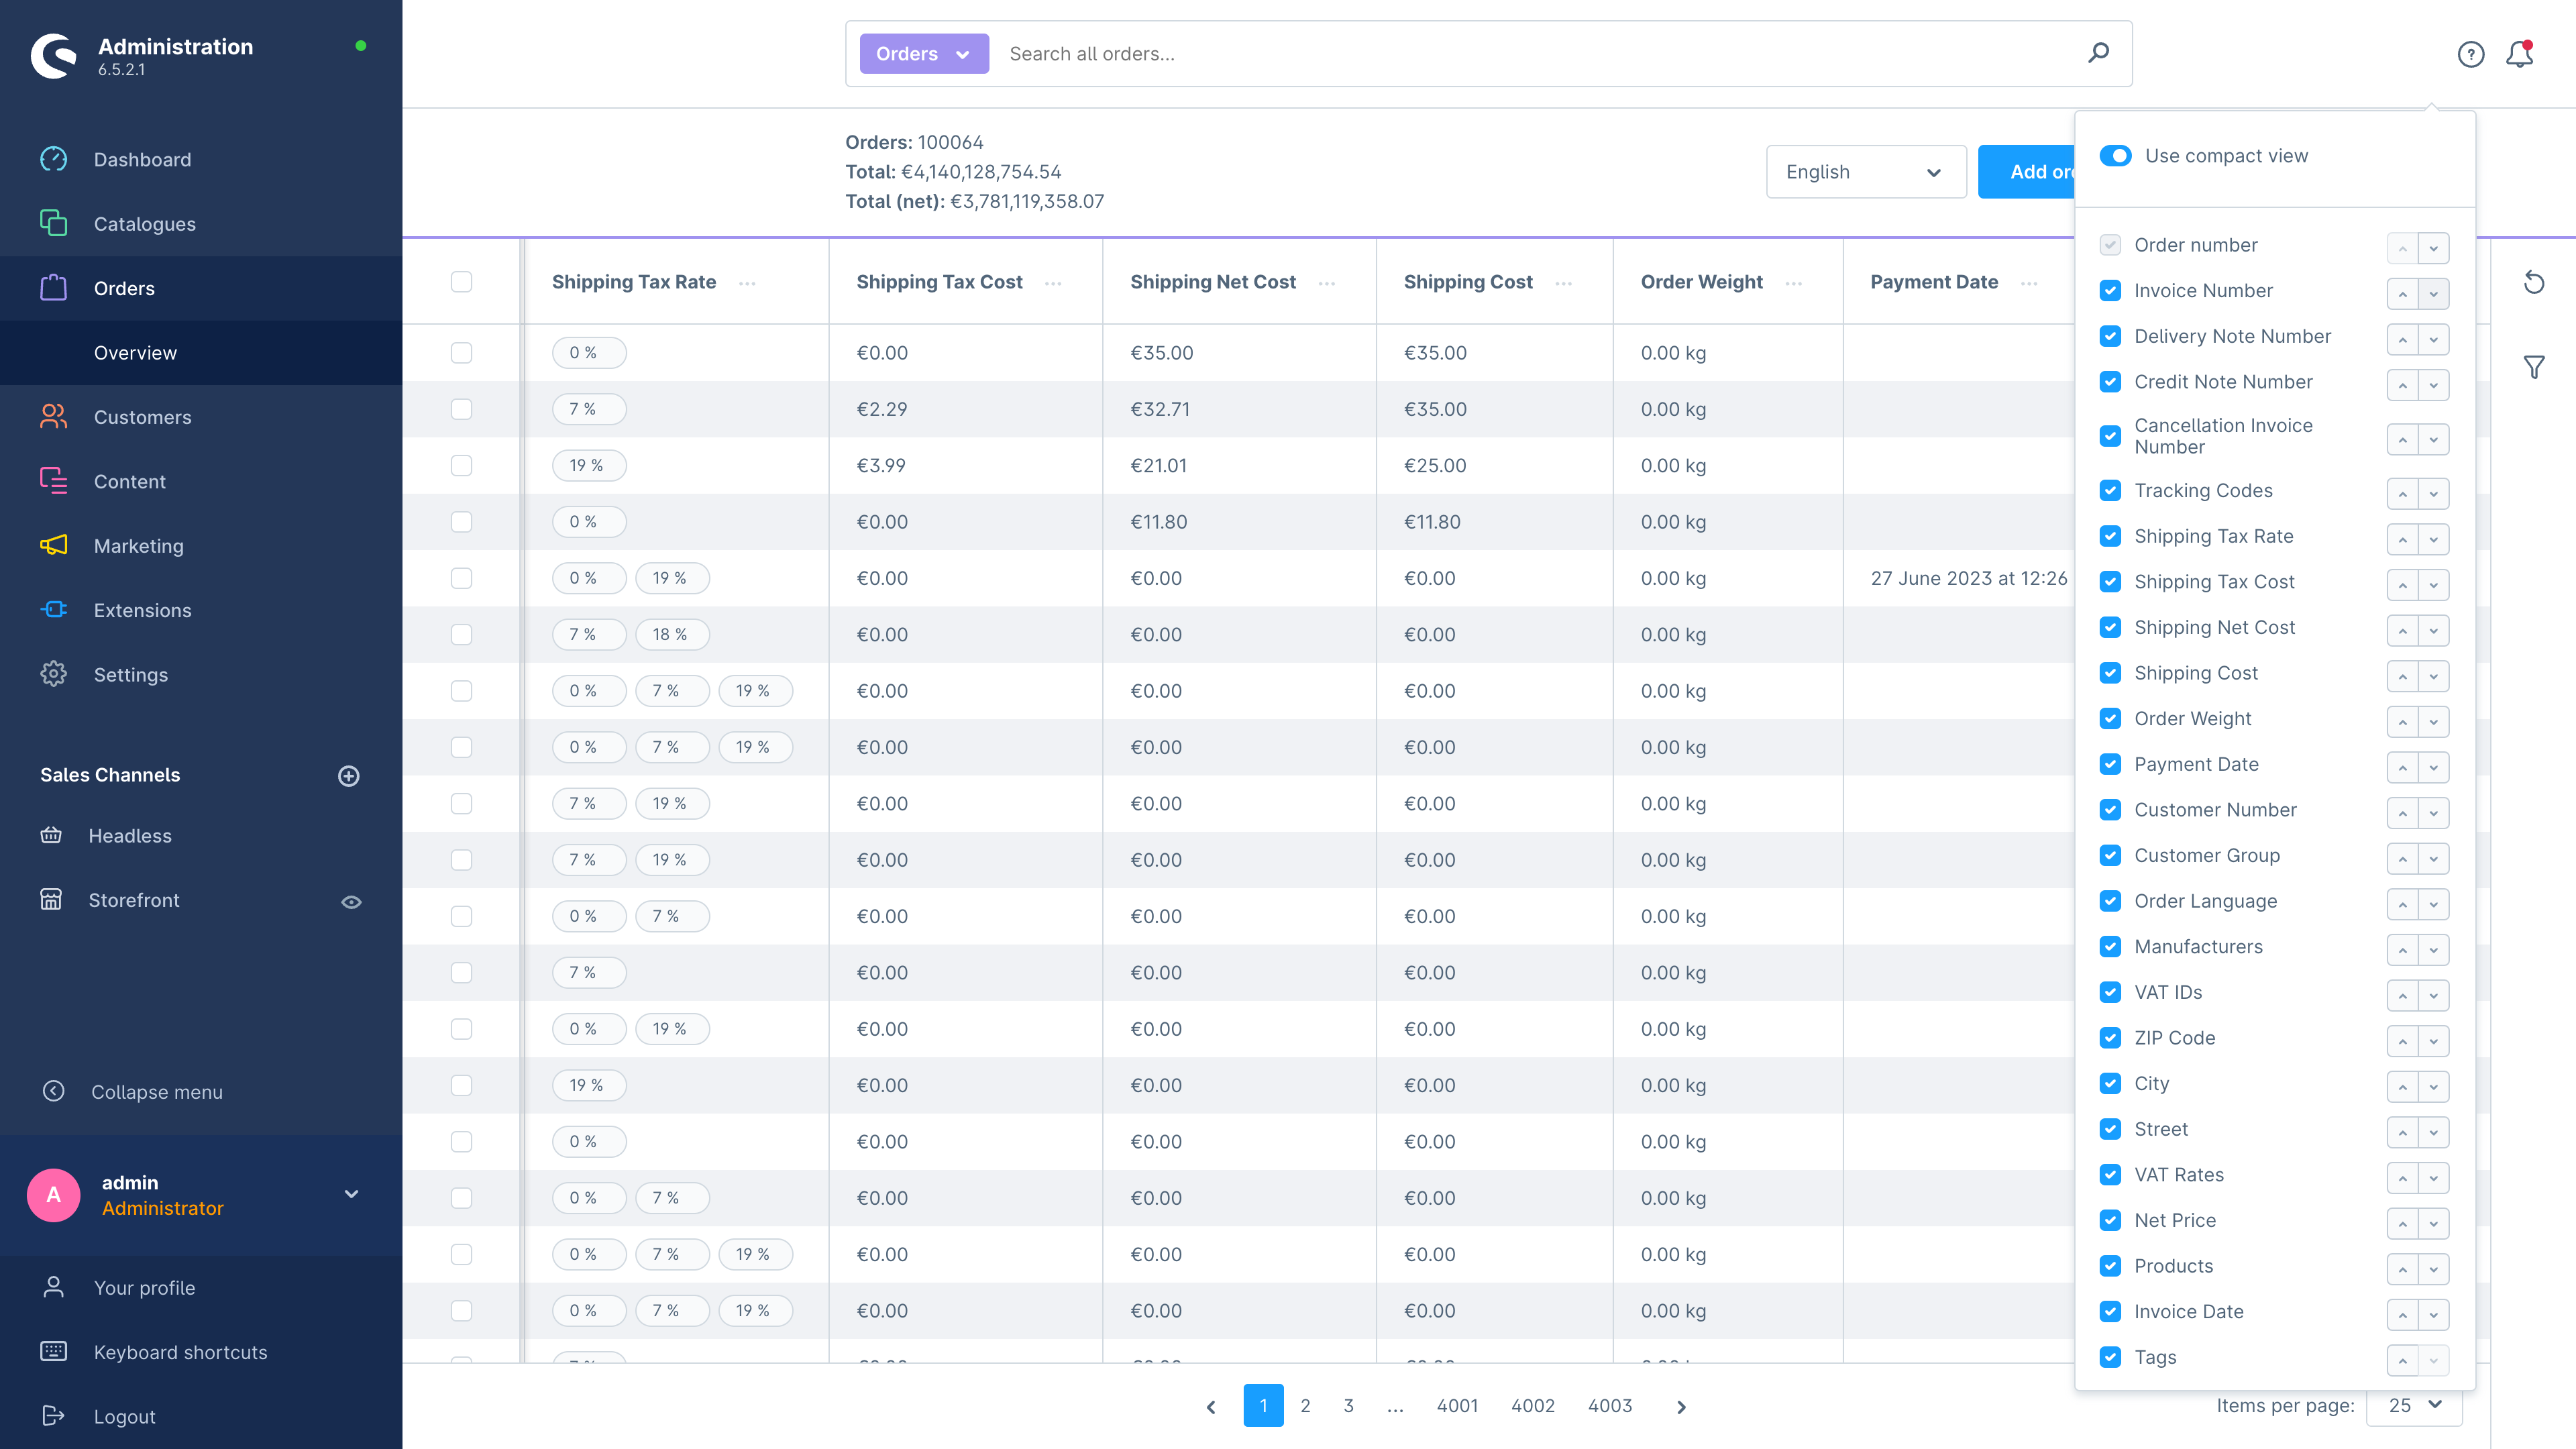The image size is (2576, 1449).
Task: Click the Shopware logo icon
Action: coord(54,56)
